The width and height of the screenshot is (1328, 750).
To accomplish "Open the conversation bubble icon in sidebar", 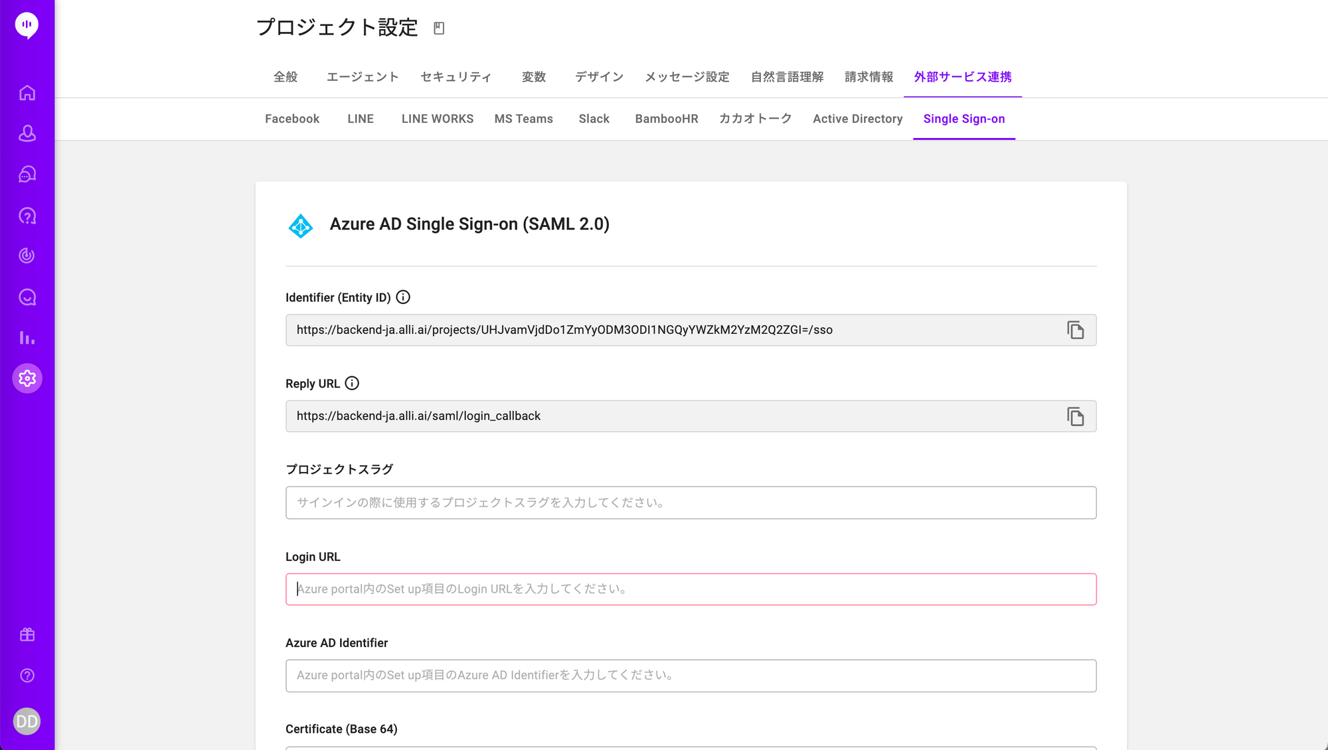I will (27, 297).
